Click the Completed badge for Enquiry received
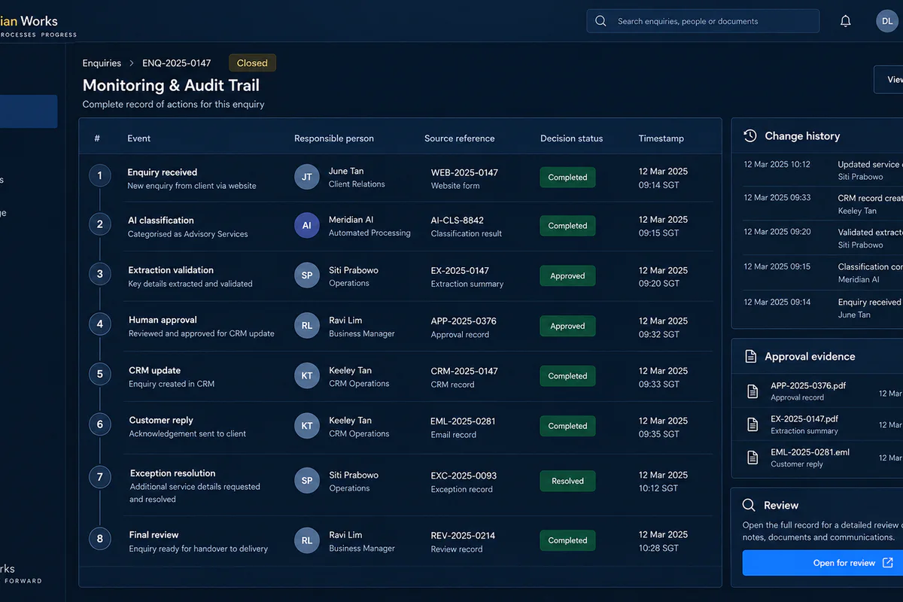Image resolution: width=903 pixels, height=602 pixels. click(x=567, y=178)
